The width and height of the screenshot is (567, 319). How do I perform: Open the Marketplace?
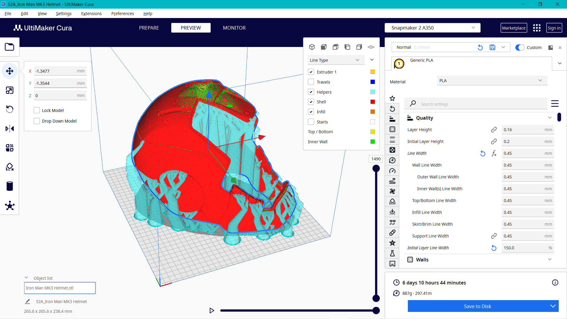[514, 27]
